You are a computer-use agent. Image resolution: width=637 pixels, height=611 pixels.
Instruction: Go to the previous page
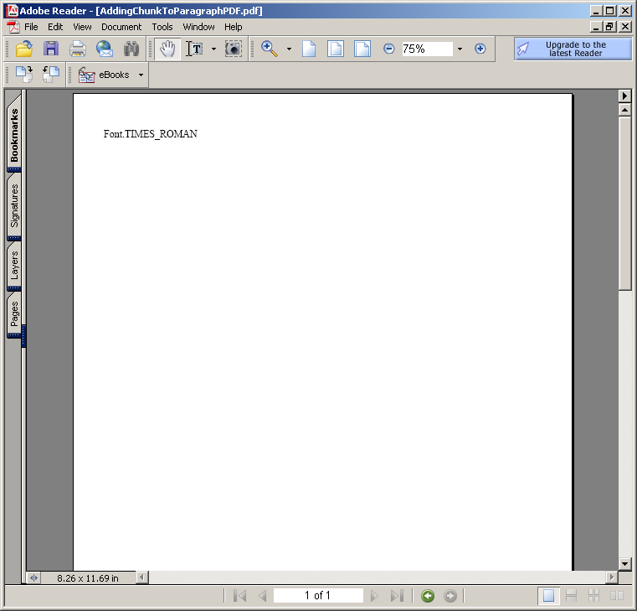(263, 596)
